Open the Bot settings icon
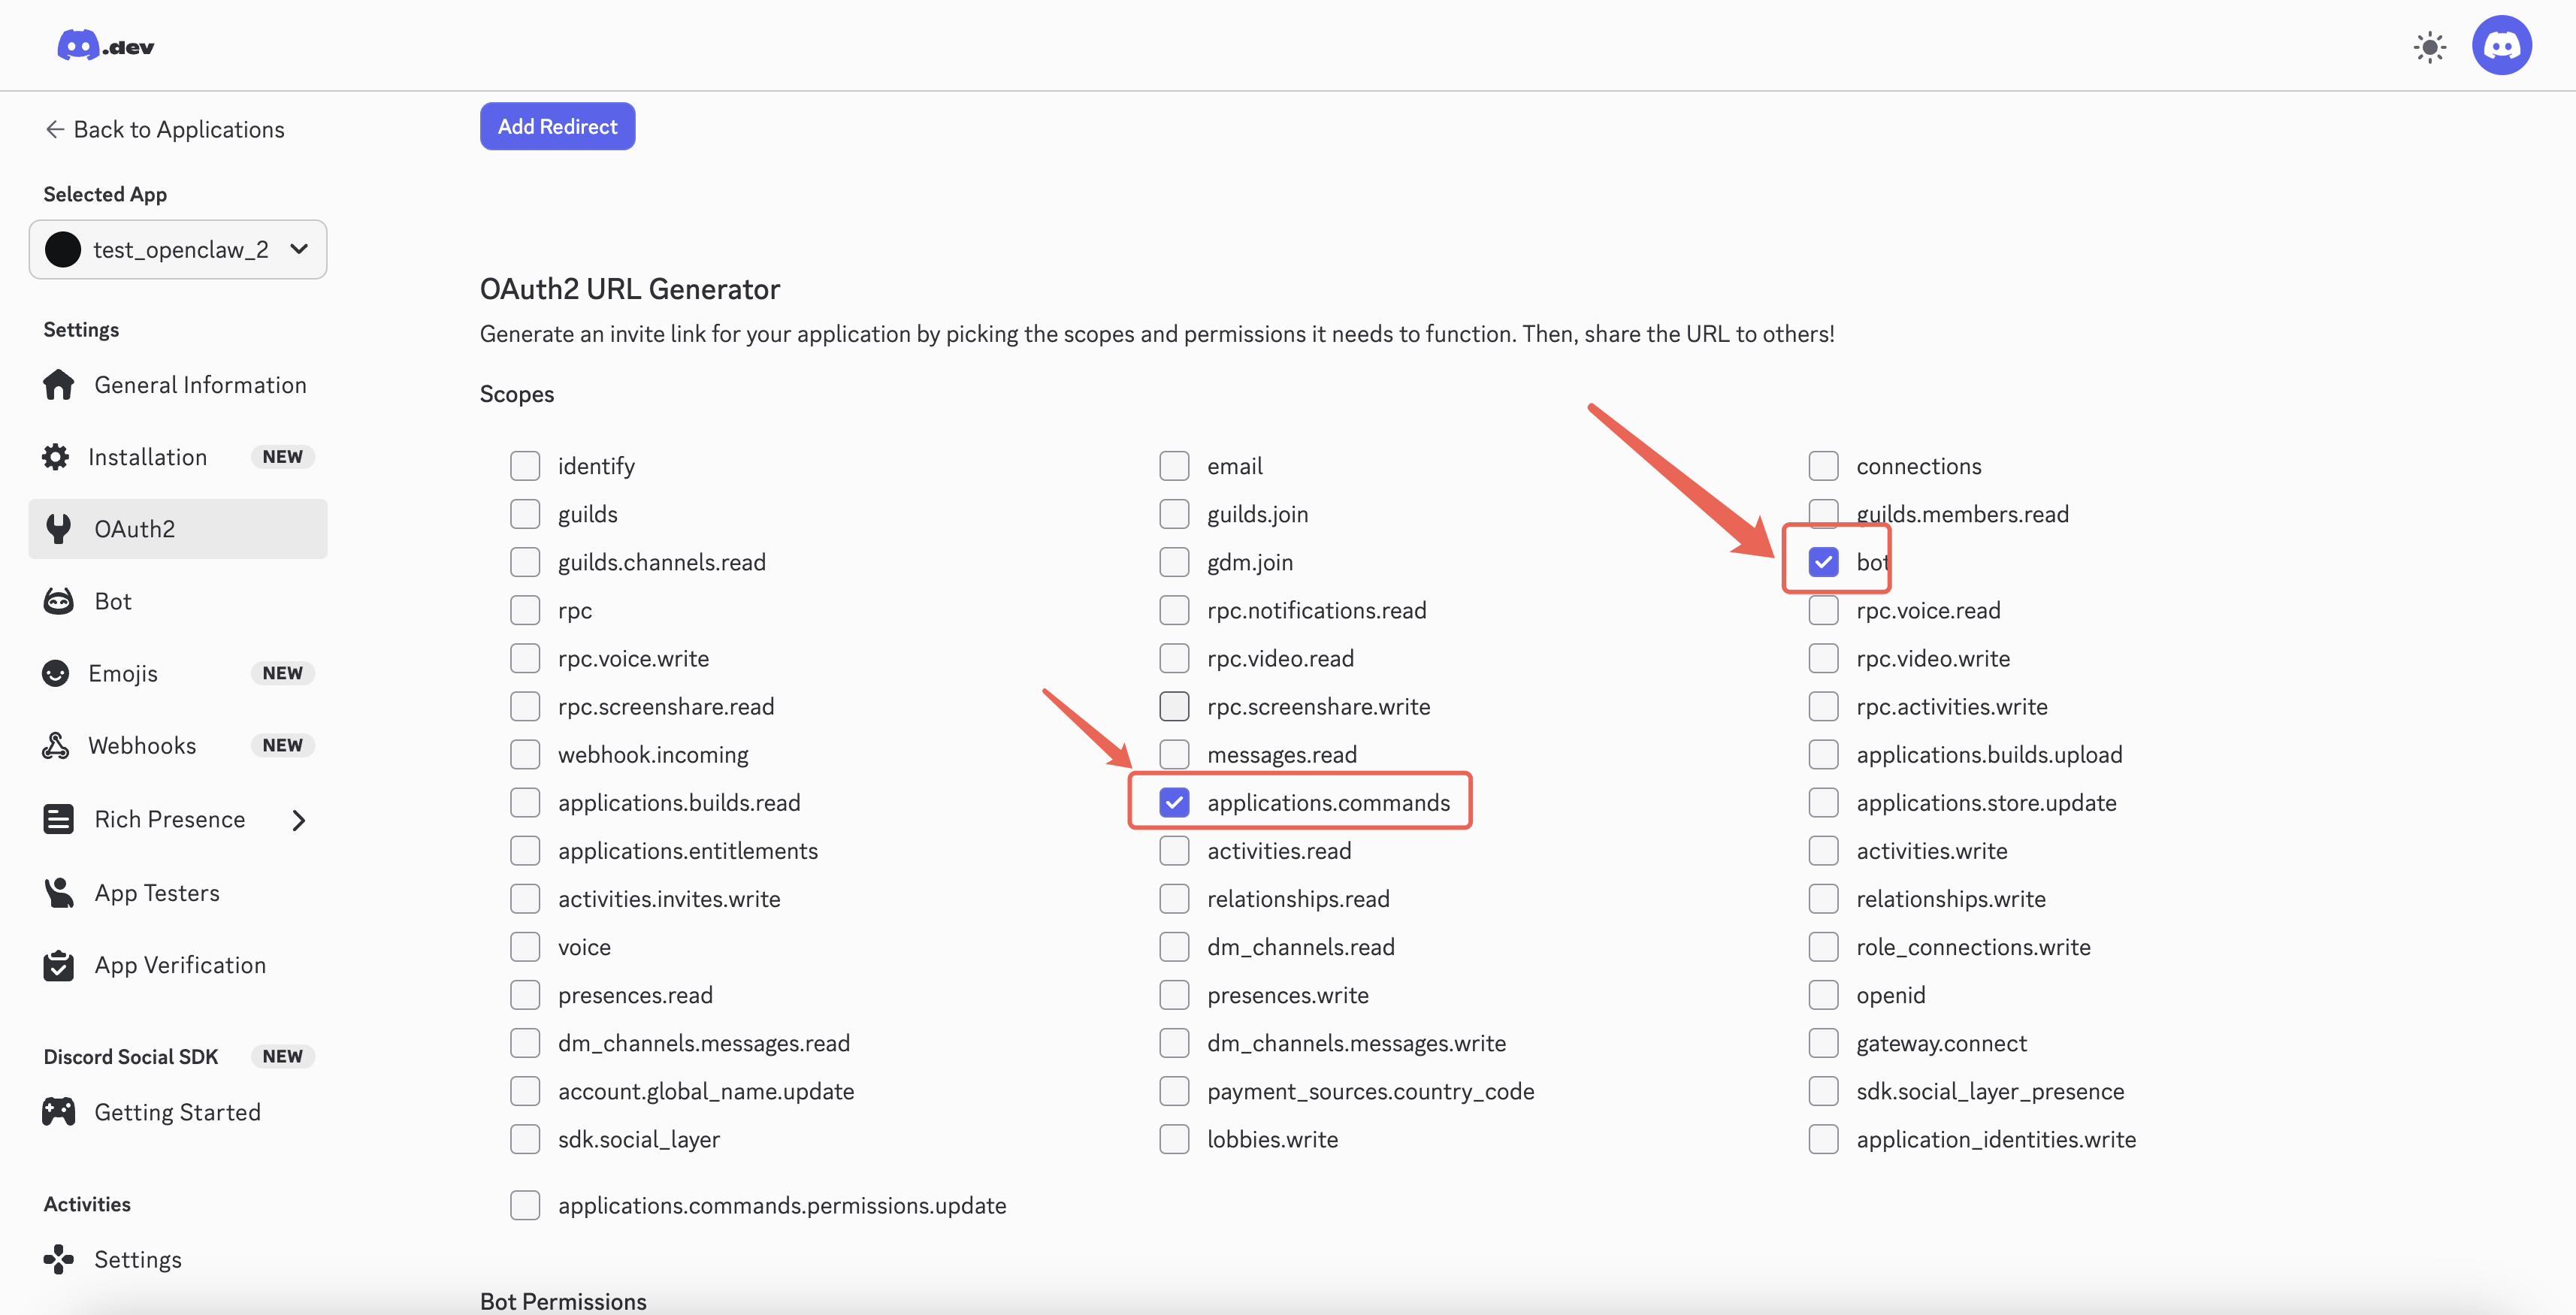Viewport: 2576px width, 1315px height. click(59, 600)
